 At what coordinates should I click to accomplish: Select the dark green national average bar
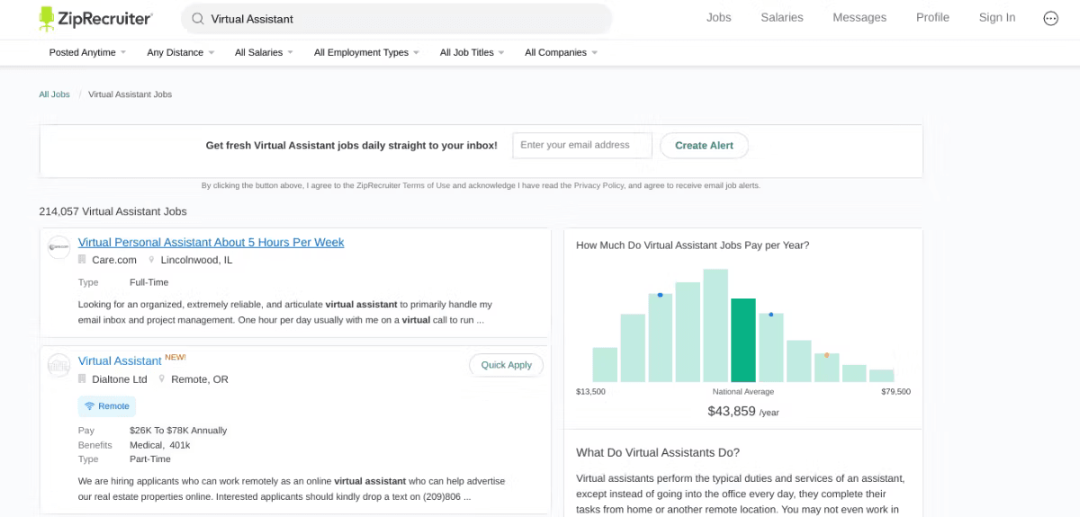(743, 340)
